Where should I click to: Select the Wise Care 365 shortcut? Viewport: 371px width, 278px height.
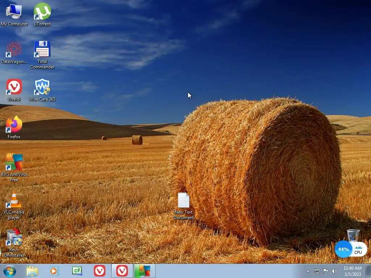[x=42, y=90]
